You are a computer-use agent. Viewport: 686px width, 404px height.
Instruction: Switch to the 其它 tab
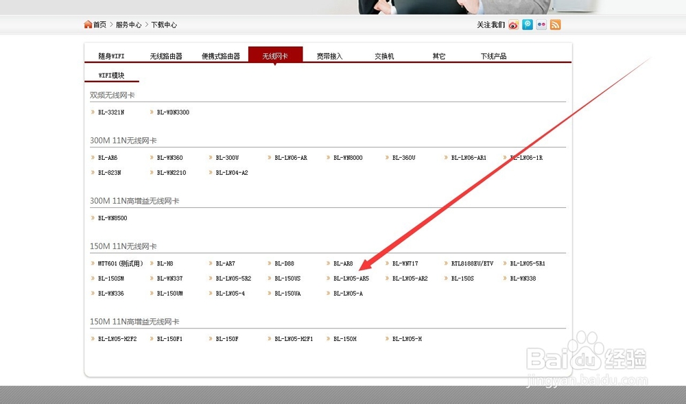coord(439,56)
